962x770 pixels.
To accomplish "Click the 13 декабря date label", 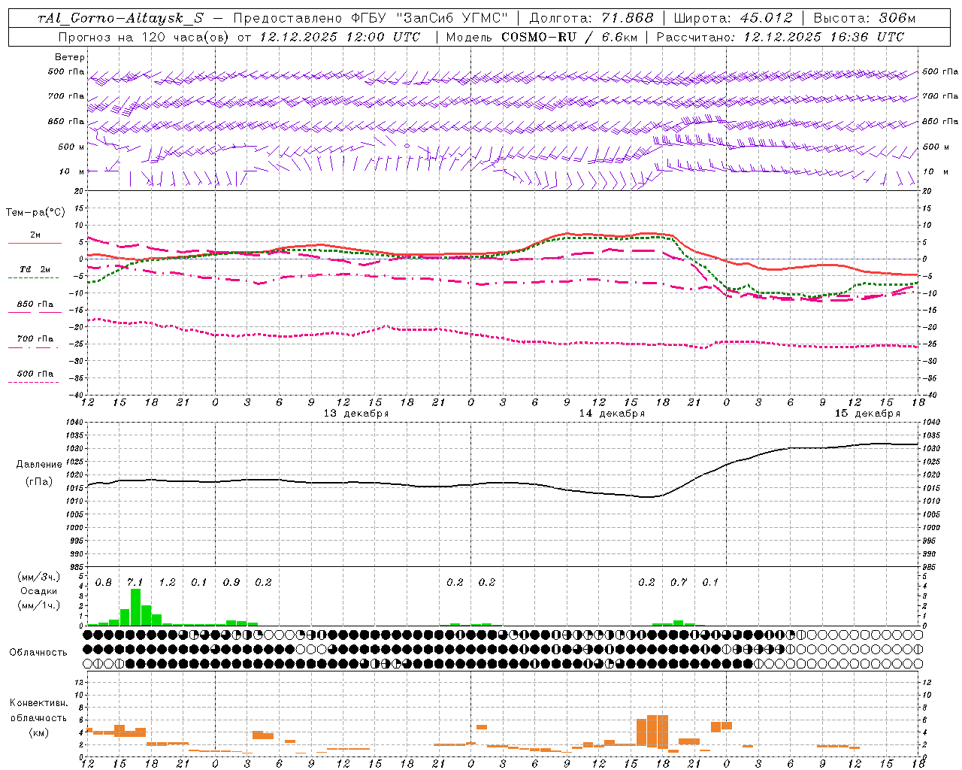I will click(356, 414).
